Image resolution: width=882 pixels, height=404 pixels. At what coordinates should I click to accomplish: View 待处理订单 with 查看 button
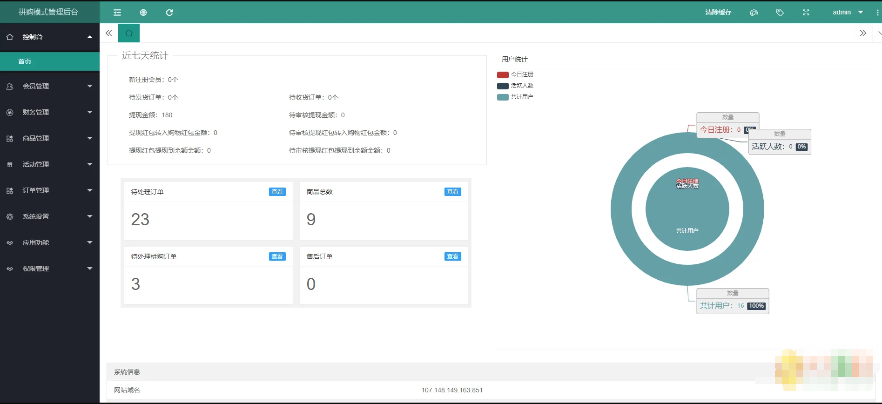coord(277,192)
